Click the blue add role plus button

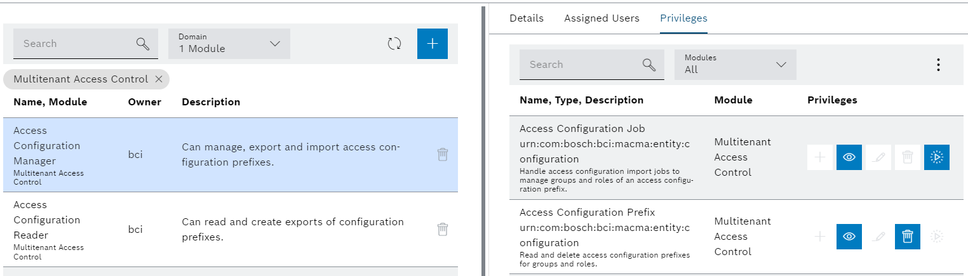(x=432, y=44)
